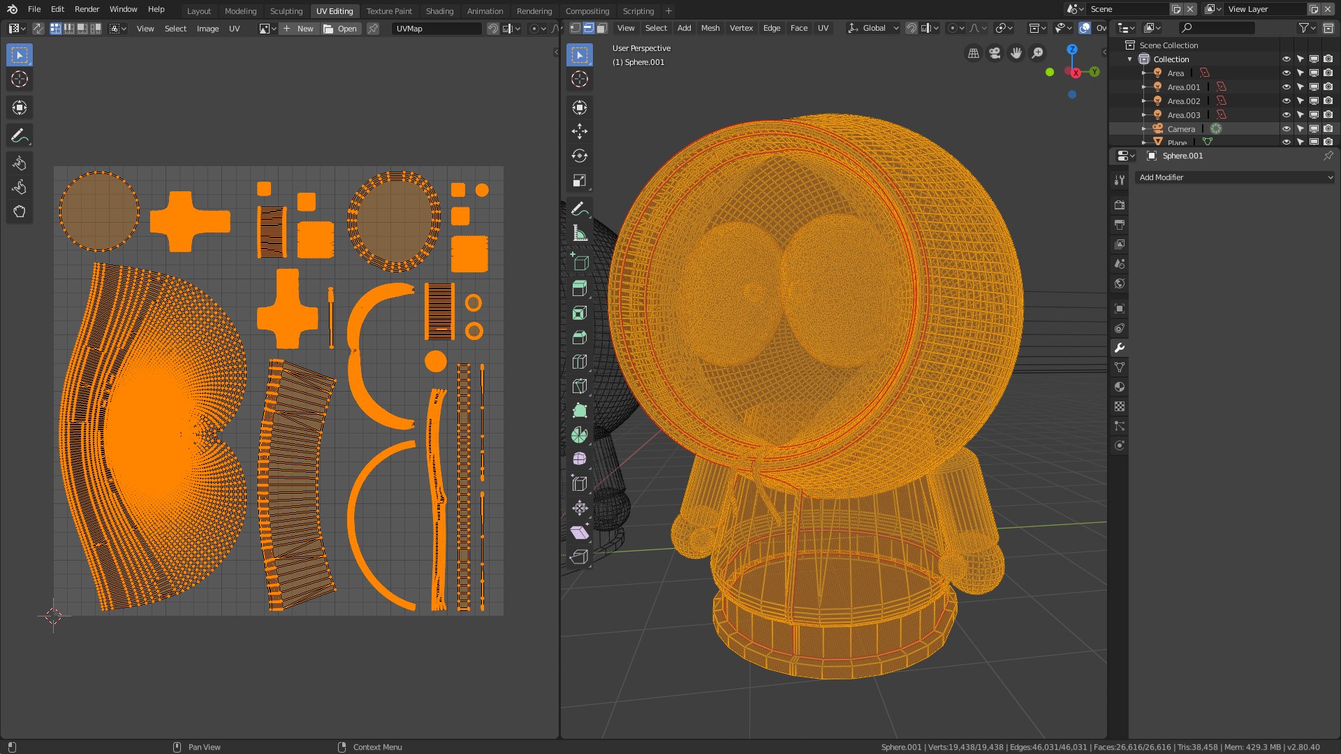Select the Measure tool in viewport
The height and width of the screenshot is (754, 1341).
coord(580,234)
